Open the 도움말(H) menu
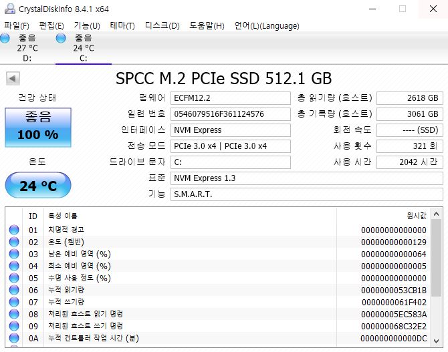The image size is (448, 352). [x=207, y=26]
